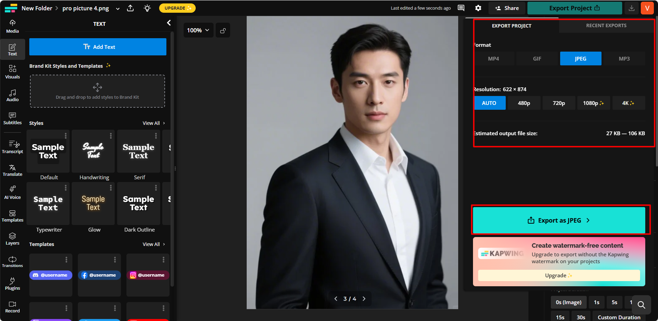
Task: Open the Transitions panel
Action: click(x=12, y=261)
